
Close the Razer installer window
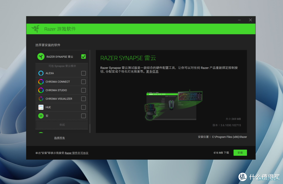[250, 20]
